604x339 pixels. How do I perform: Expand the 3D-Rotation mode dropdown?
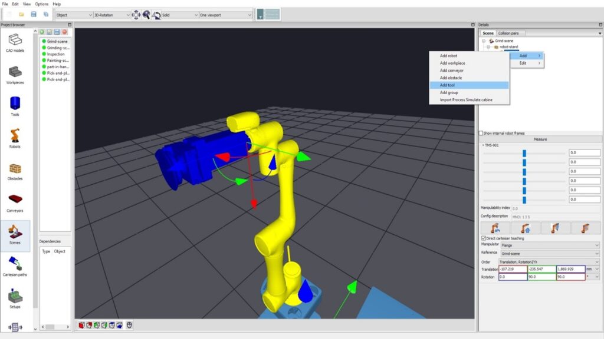pyautogui.click(x=112, y=15)
